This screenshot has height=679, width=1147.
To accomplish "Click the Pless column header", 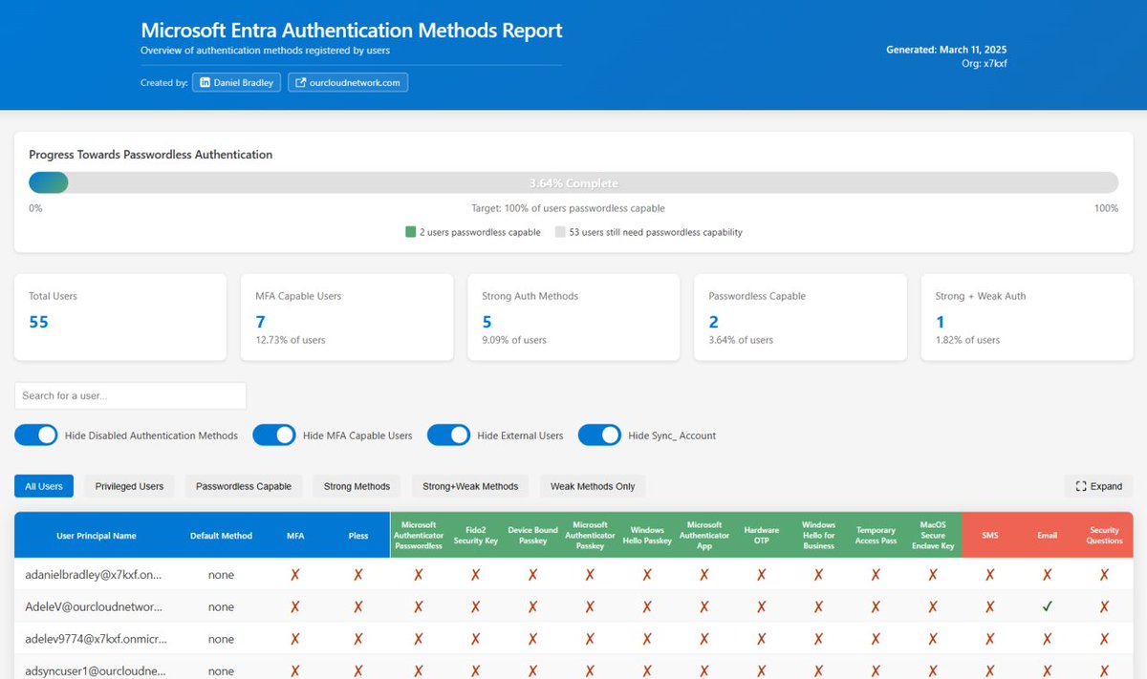I will [358, 536].
